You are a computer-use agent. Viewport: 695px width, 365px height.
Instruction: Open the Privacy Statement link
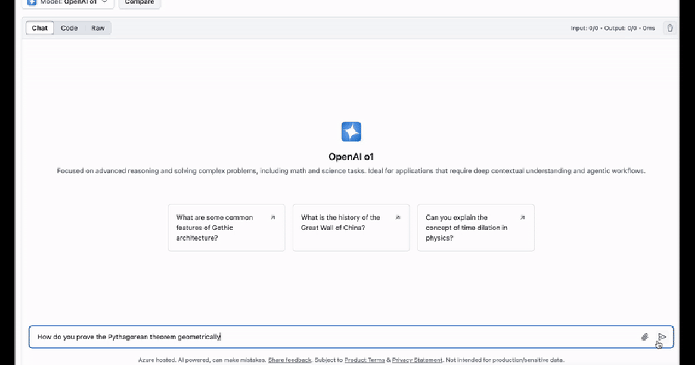click(417, 360)
